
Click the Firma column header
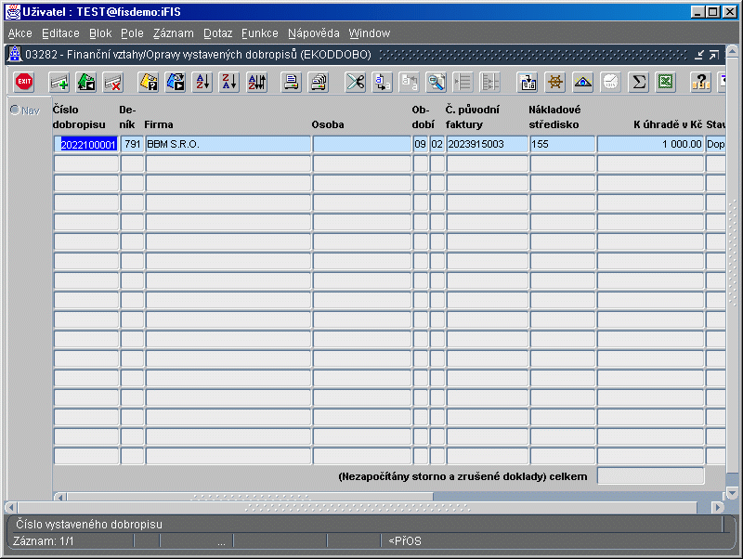[159, 124]
